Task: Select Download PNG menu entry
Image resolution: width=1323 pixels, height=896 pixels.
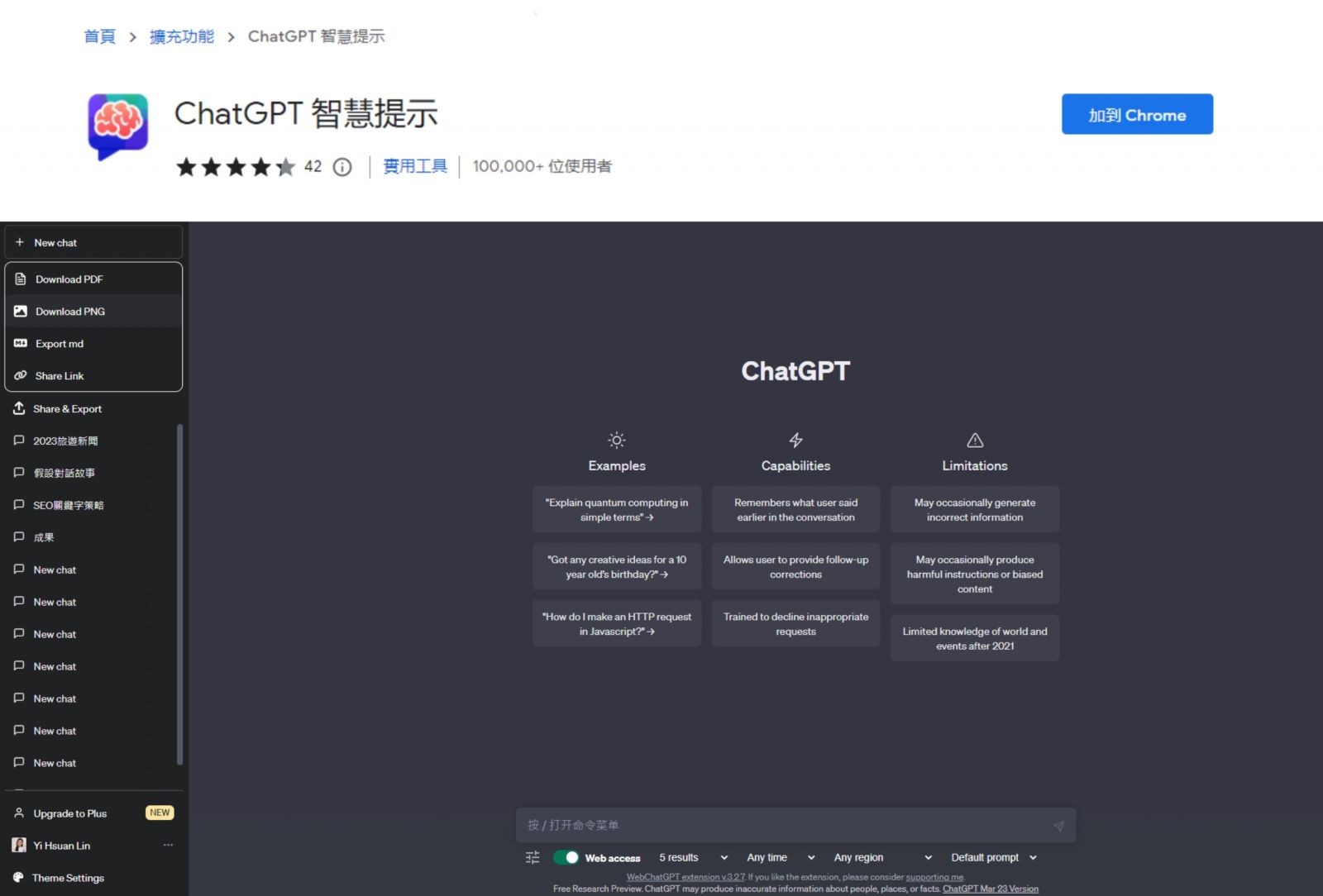Action: 93,311
